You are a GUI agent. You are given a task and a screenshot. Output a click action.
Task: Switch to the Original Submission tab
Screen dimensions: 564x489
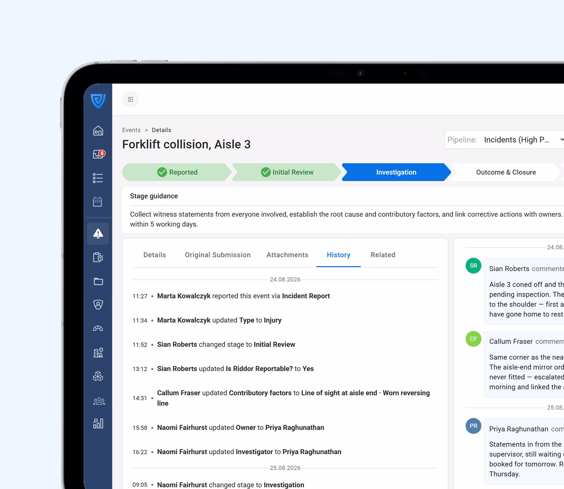point(218,255)
